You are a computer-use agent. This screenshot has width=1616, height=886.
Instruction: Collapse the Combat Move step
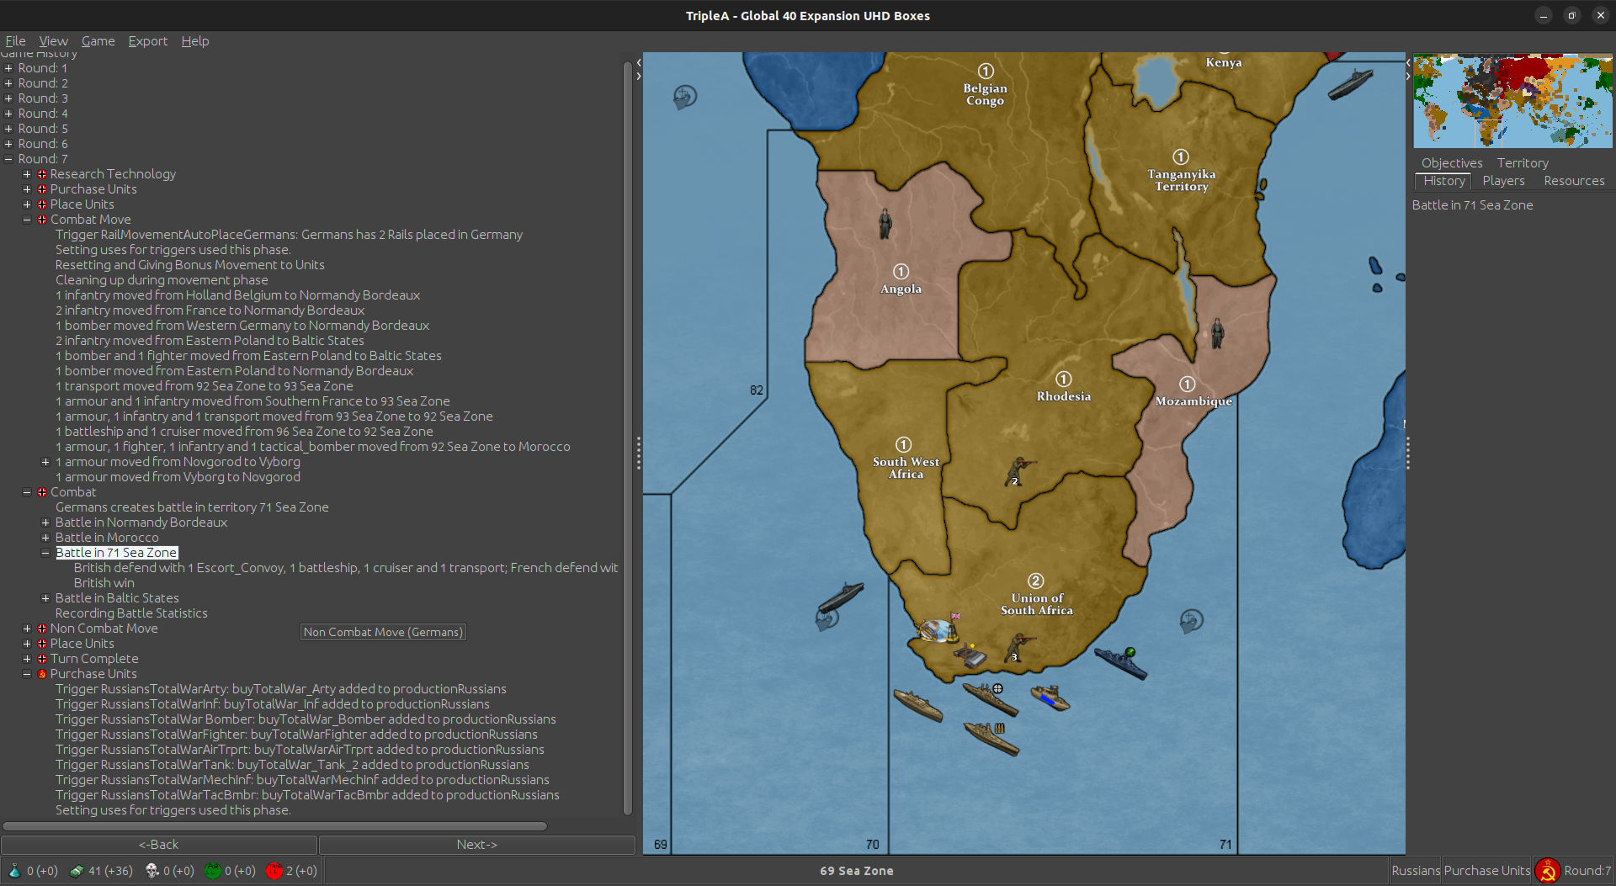27,220
